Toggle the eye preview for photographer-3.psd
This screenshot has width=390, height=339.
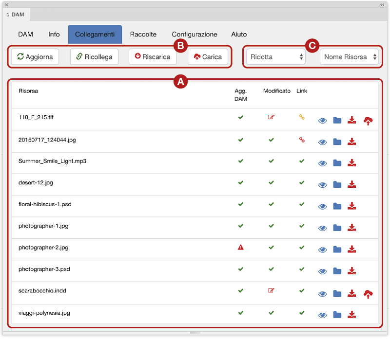pyautogui.click(x=322, y=271)
